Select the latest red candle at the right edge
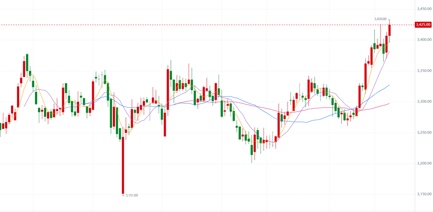 click(x=389, y=30)
